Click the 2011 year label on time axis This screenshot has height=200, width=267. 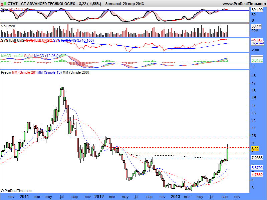(x=24, y=197)
